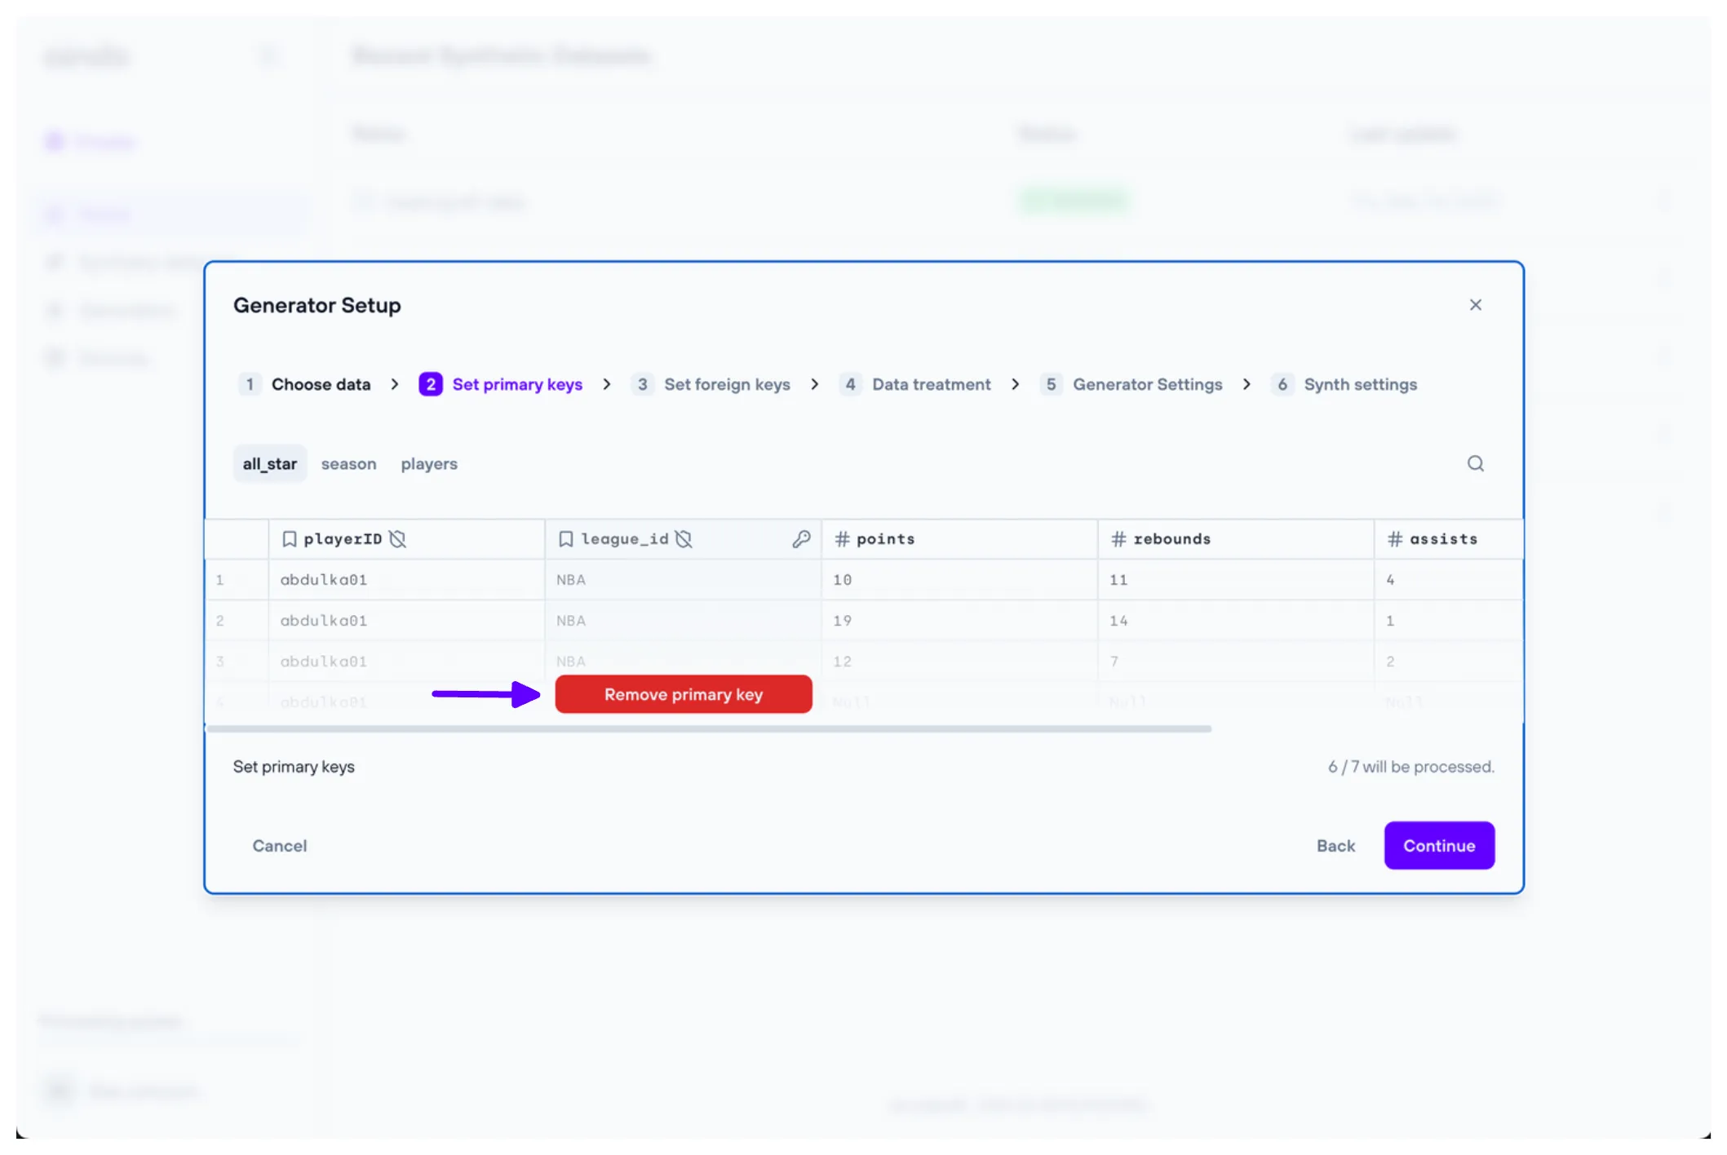1727x1155 pixels.
Task: Select the all_star table tab
Action: point(269,464)
